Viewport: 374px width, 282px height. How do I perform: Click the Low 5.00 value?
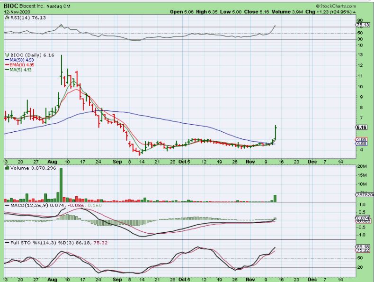231,12
